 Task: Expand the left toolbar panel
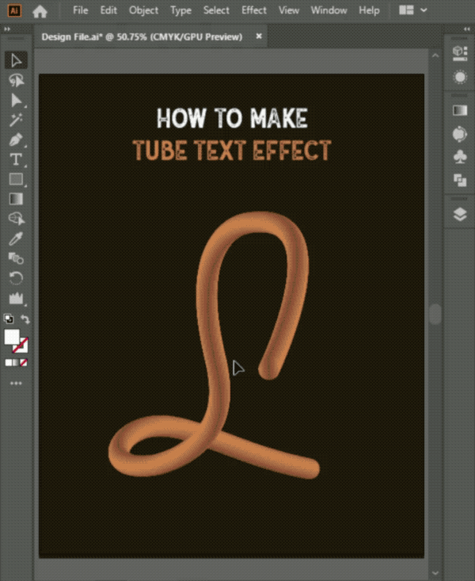tap(7, 29)
